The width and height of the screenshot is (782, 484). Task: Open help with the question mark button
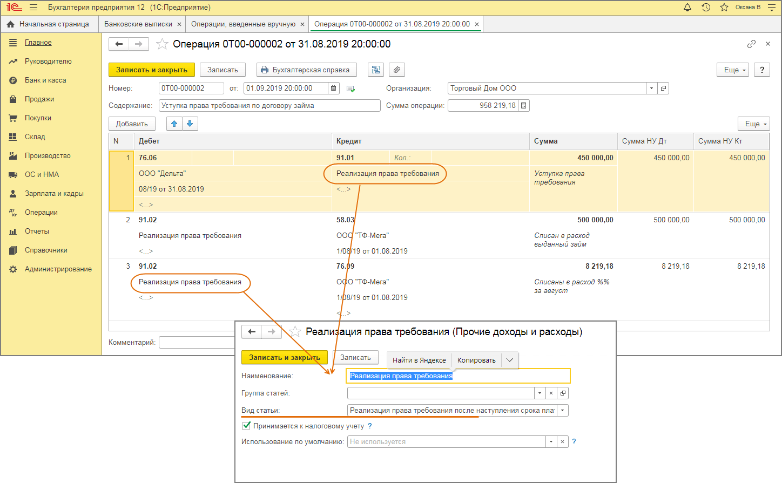point(762,70)
